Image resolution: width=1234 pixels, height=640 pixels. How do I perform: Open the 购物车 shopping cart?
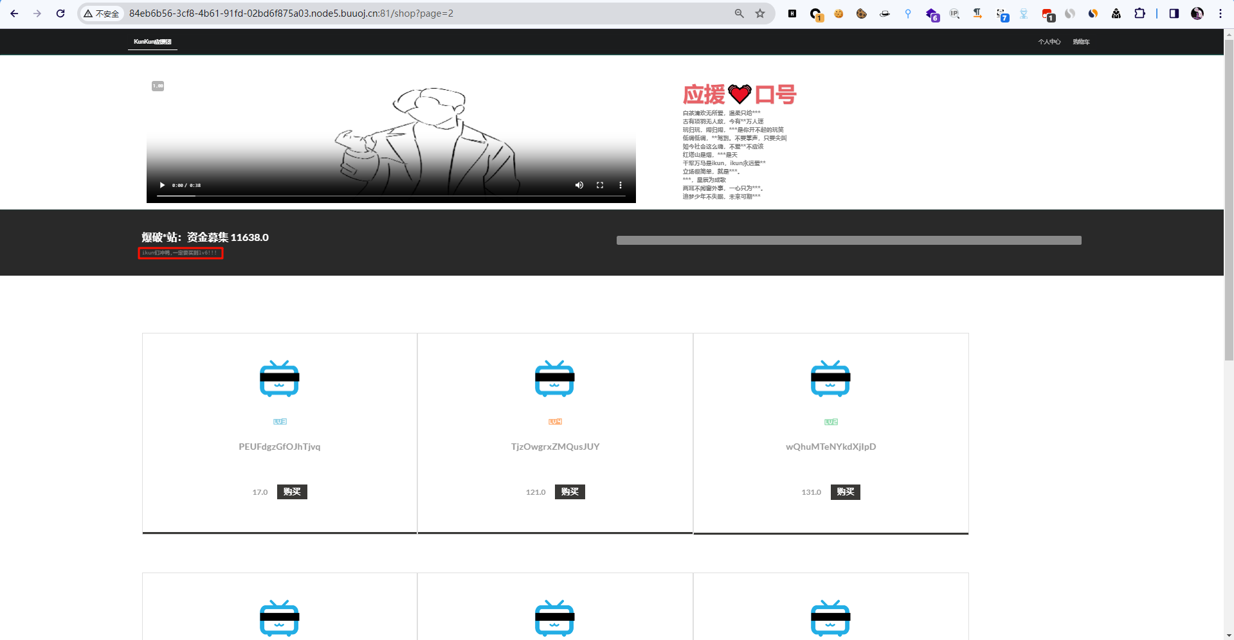click(1081, 42)
